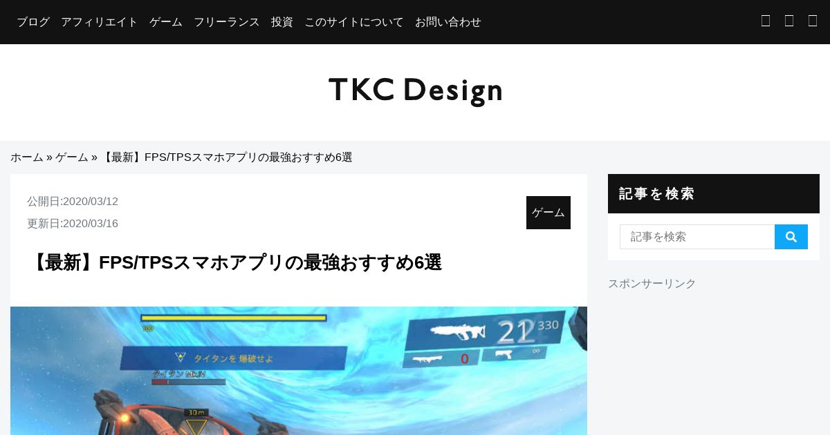Open the アフィリエイト menu item

[x=100, y=22]
